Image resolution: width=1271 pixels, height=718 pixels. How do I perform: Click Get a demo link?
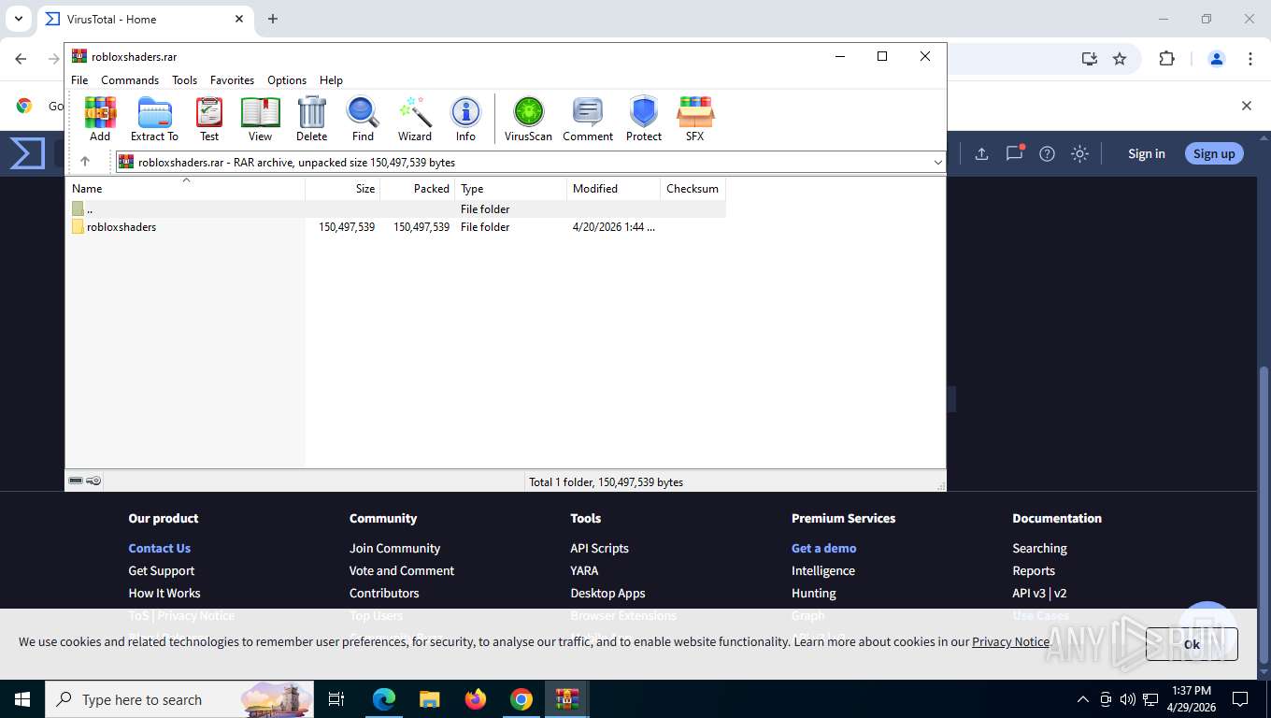pyautogui.click(x=823, y=548)
